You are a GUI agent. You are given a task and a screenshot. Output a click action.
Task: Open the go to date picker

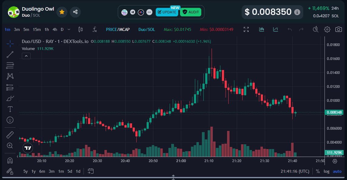click(90, 171)
